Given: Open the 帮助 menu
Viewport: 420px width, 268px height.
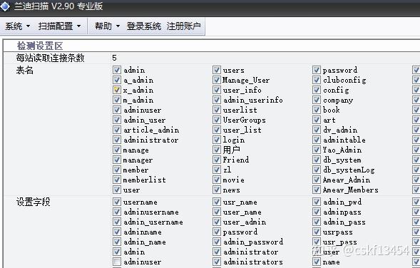Looking at the screenshot, I should tap(107, 26).
